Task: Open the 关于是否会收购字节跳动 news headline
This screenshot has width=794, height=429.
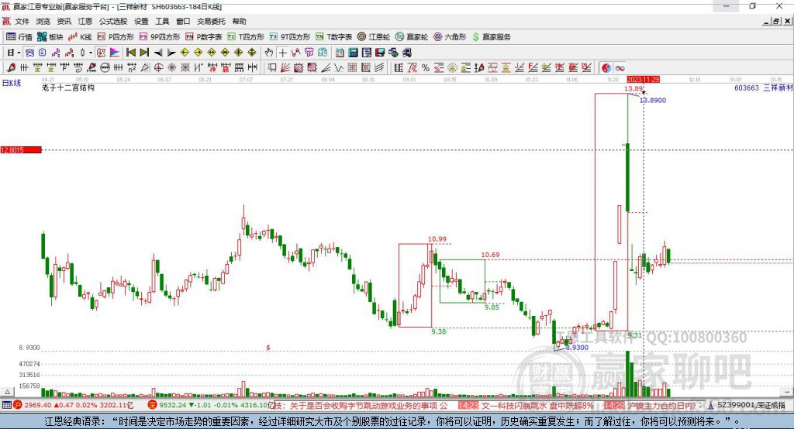Action: [368, 405]
